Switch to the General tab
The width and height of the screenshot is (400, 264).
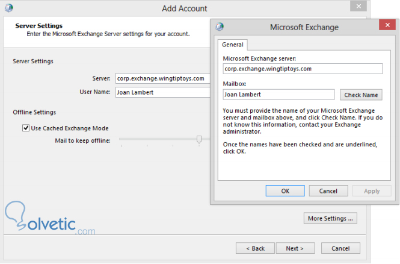[x=233, y=45]
